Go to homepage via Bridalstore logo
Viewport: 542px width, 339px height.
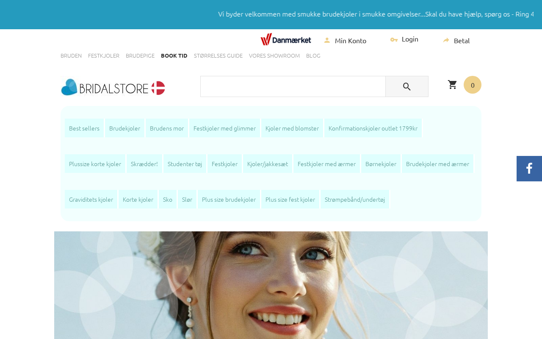[113, 88]
